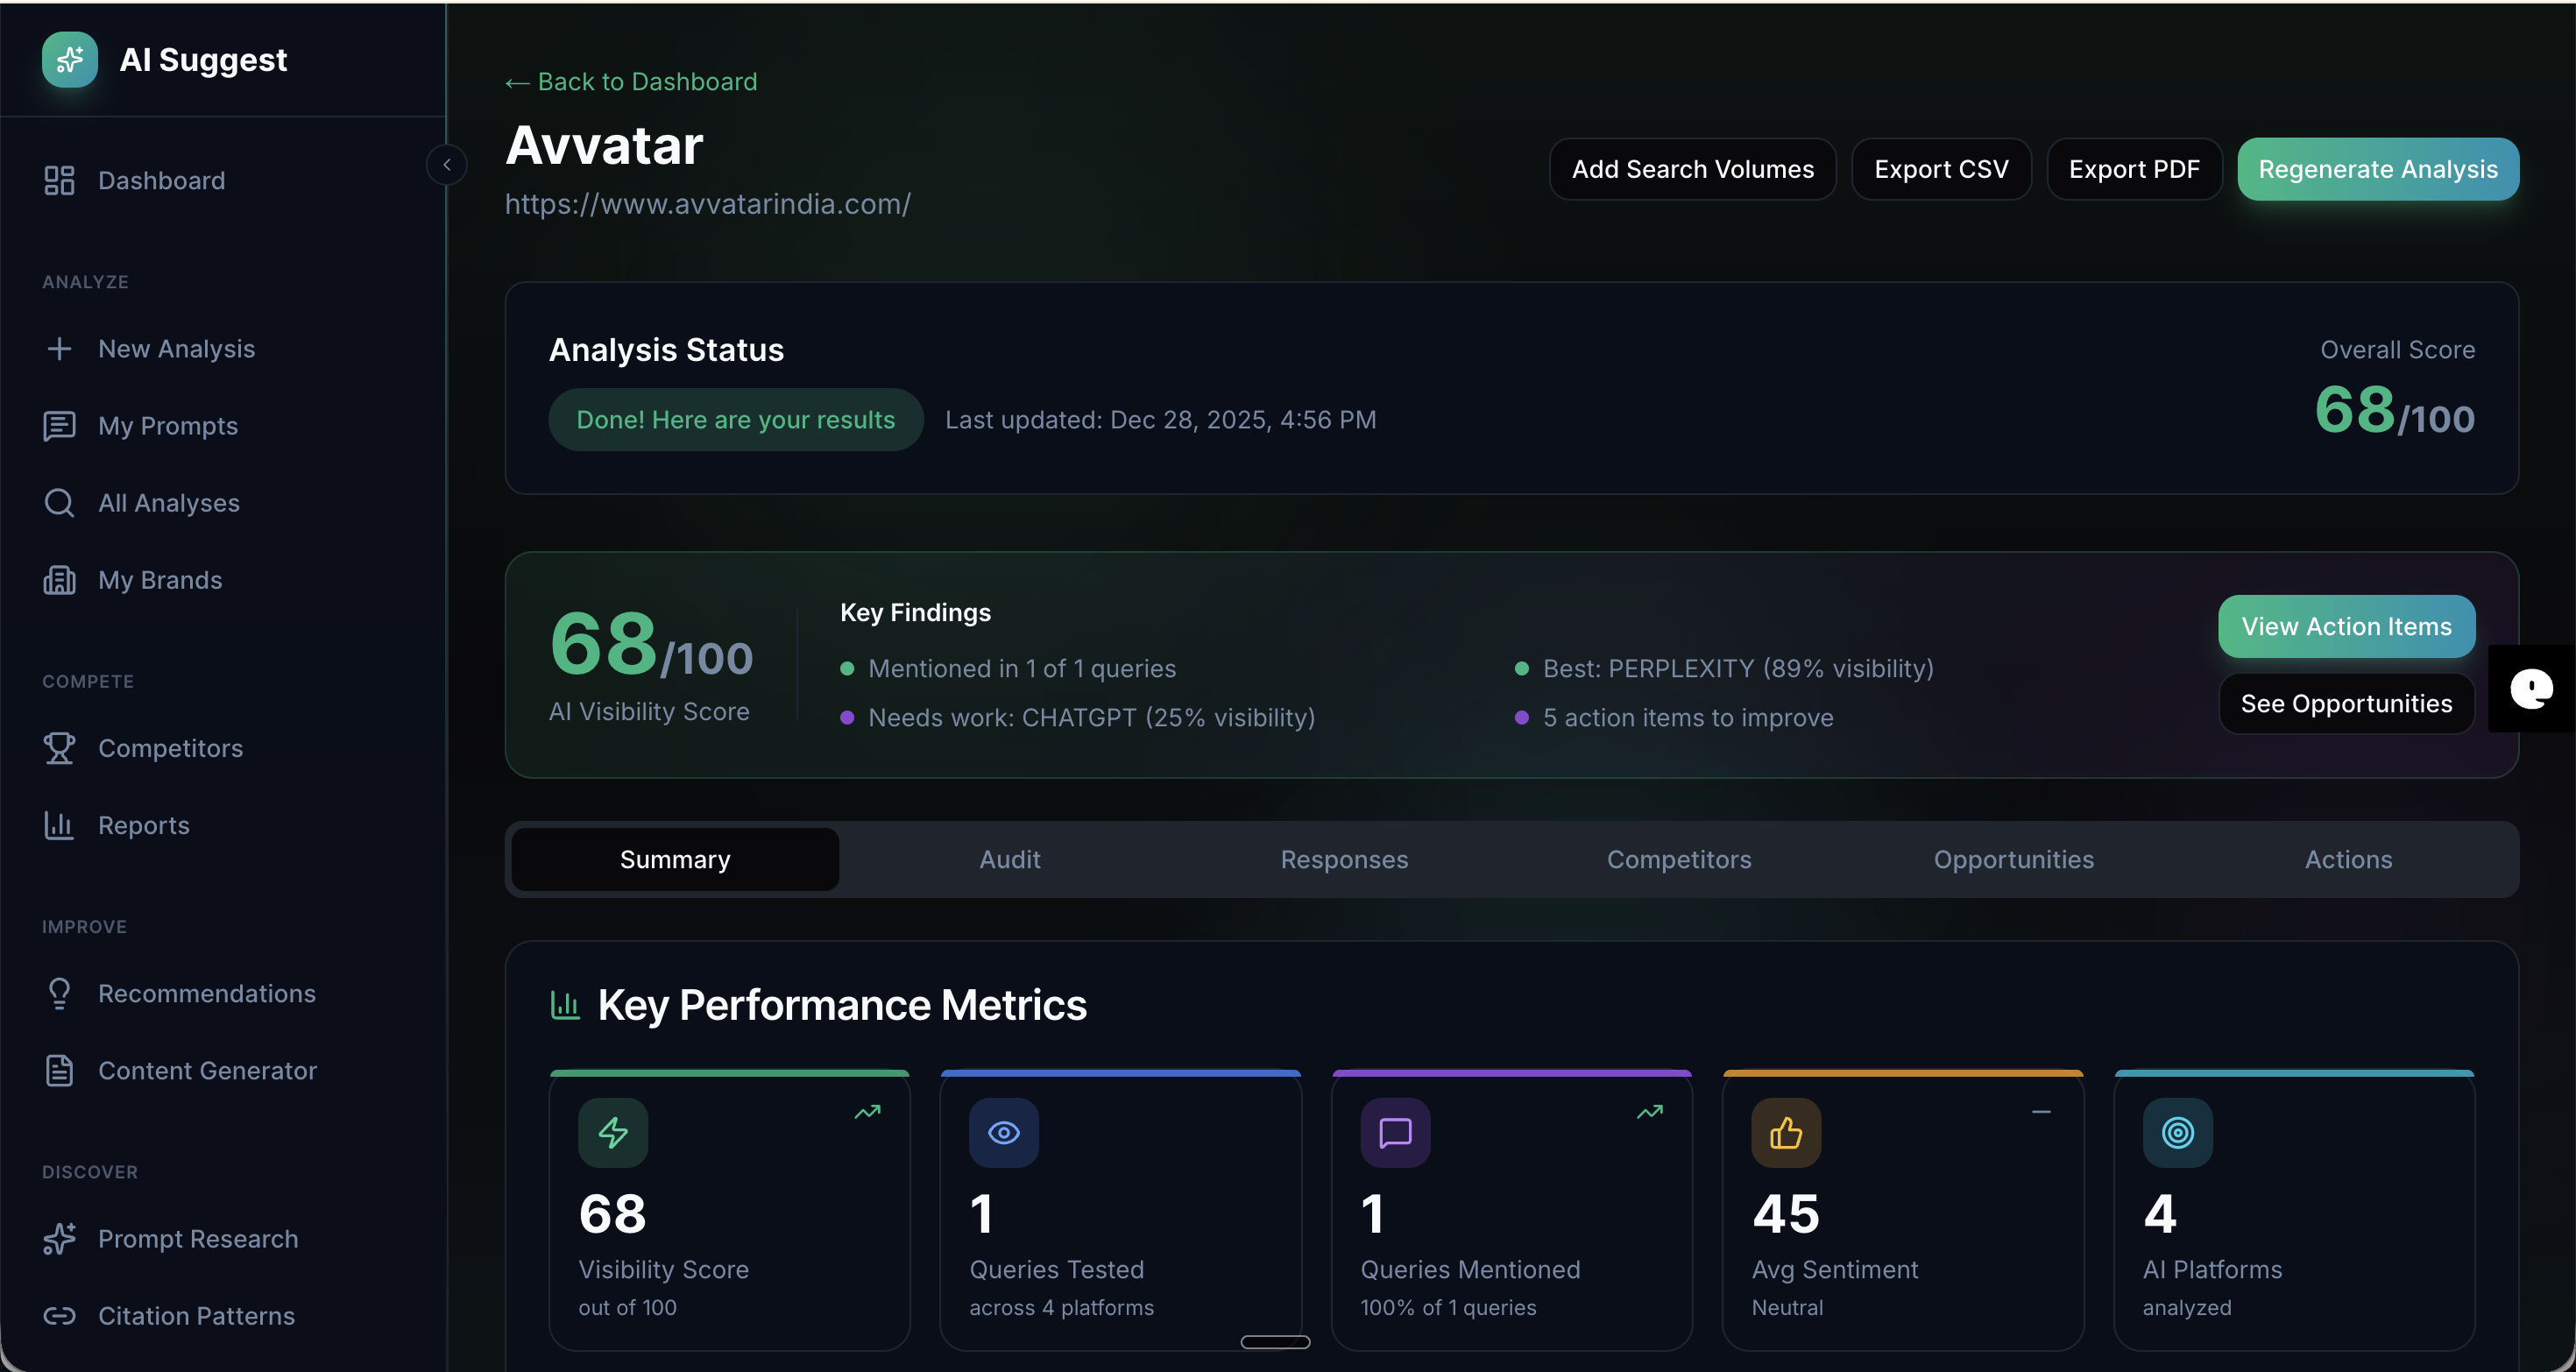
Task: Launch the Content Generator
Action: (207, 1070)
